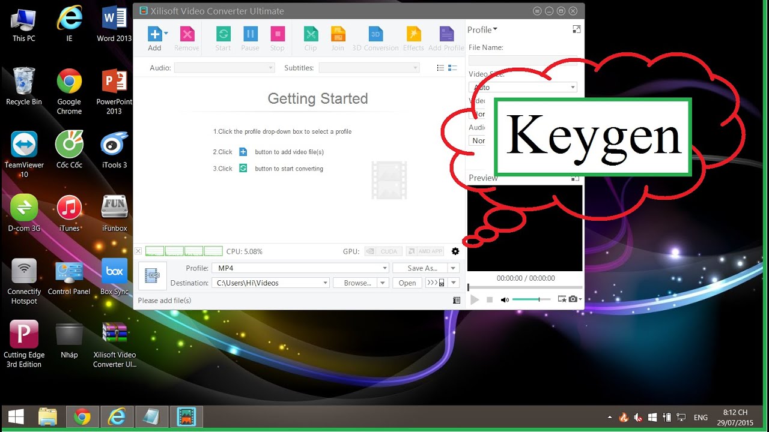
Task: Click the pink Stop toolbar icon
Action: [277, 34]
